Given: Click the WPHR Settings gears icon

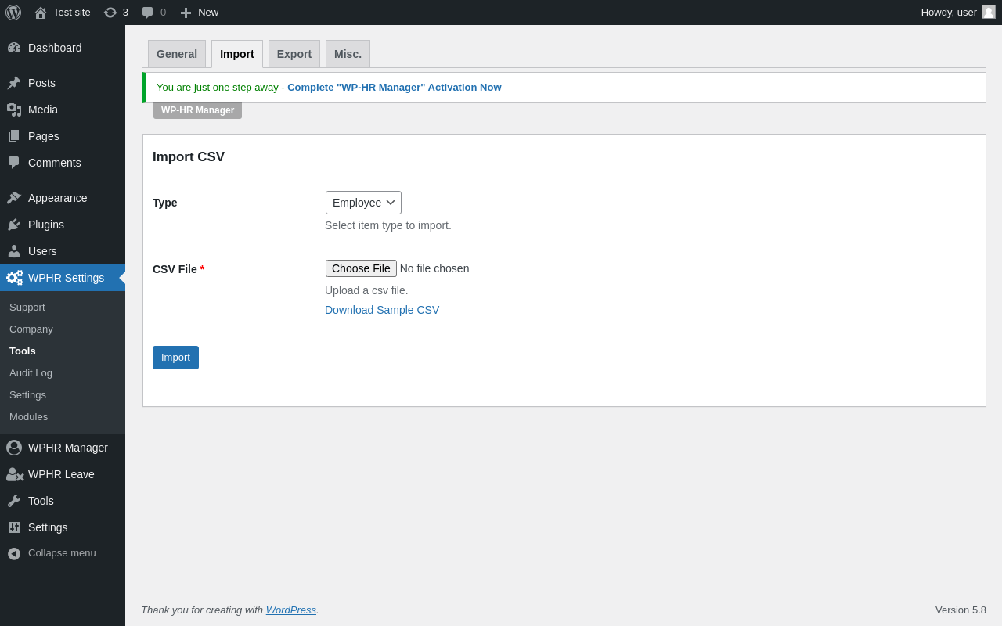Looking at the screenshot, I should (x=15, y=278).
